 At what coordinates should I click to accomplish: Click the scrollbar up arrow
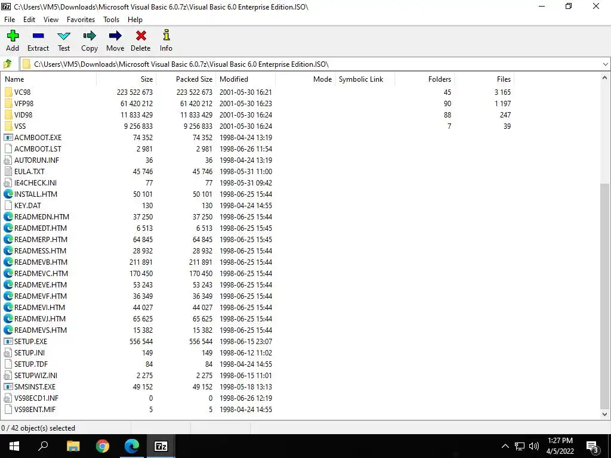[604, 78]
